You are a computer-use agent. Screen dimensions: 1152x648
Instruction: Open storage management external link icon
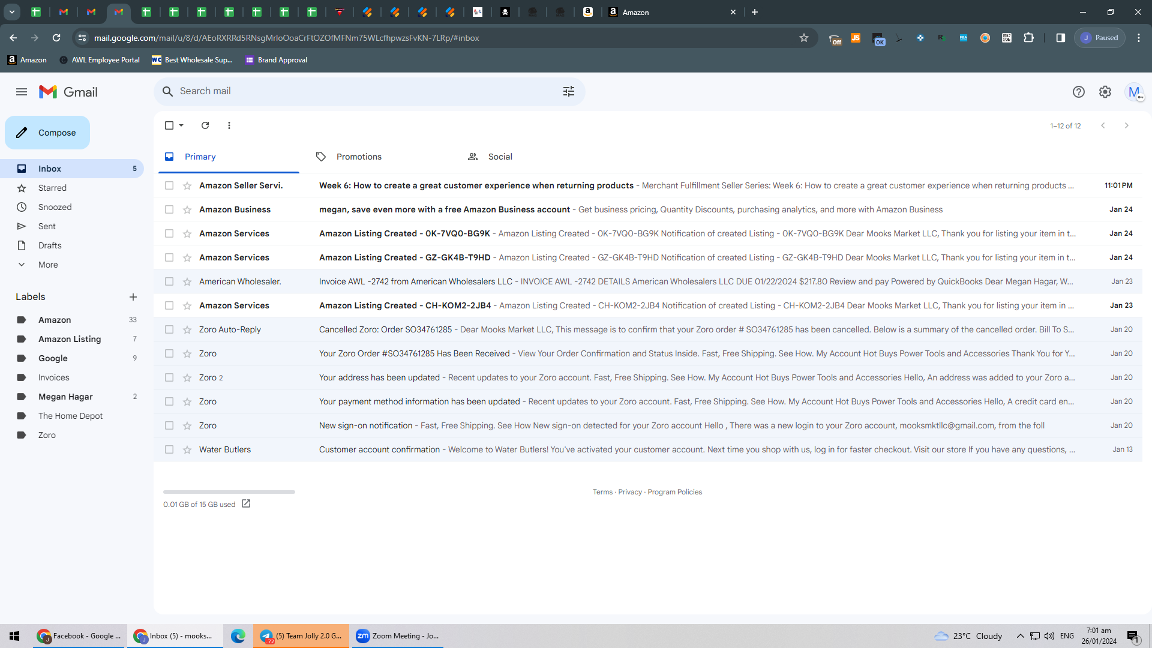coord(246,504)
